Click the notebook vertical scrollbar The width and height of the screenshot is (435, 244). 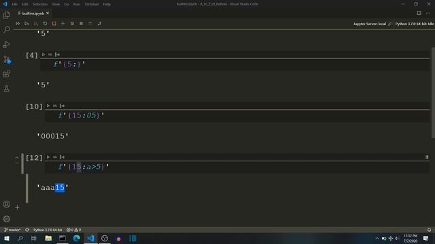[x=433, y=93]
